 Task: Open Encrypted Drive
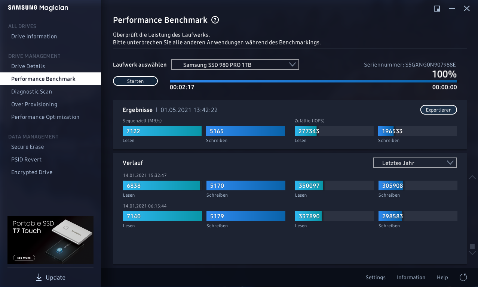pos(32,172)
